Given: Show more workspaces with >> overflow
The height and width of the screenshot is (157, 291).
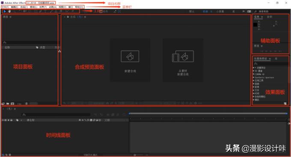Looking at the screenshot, I should coord(243,11).
